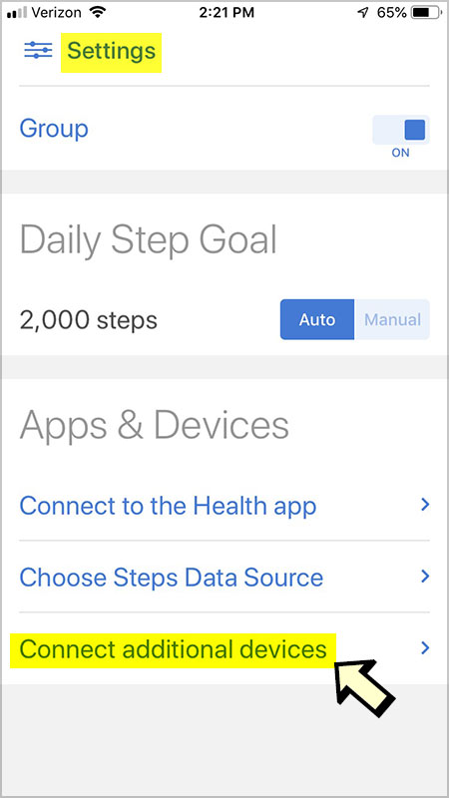Screen dimensions: 449x798
Task: Open chevron next to Health app
Action: [426, 505]
